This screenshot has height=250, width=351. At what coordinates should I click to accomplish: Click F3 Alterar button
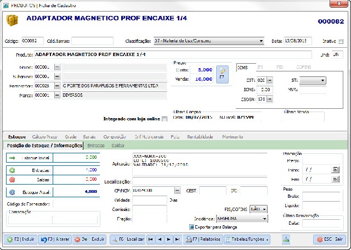click(x=55, y=240)
